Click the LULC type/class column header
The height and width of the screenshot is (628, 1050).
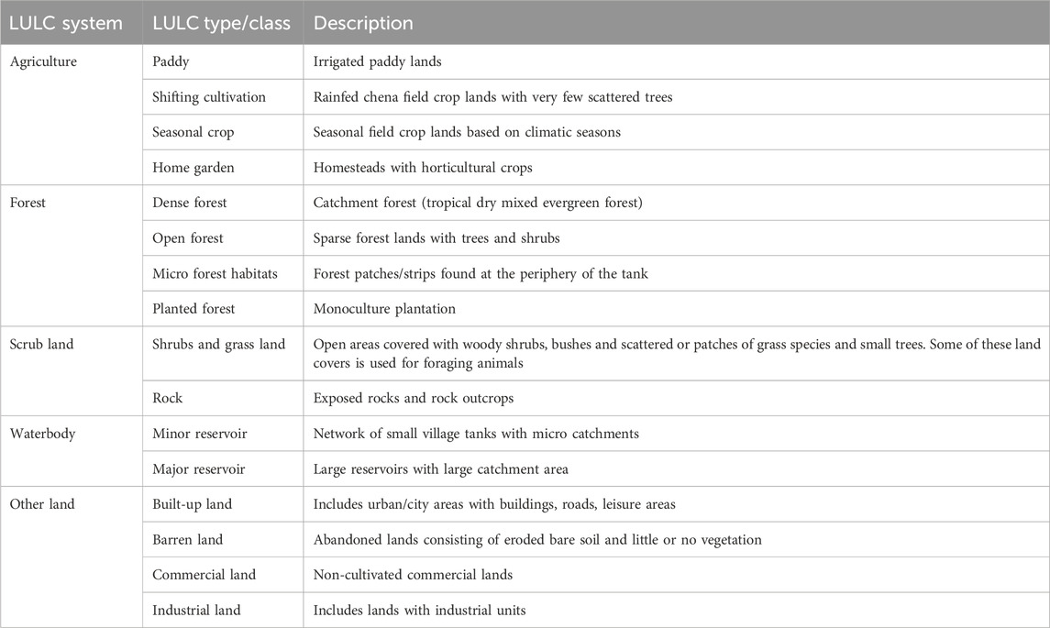click(x=223, y=23)
